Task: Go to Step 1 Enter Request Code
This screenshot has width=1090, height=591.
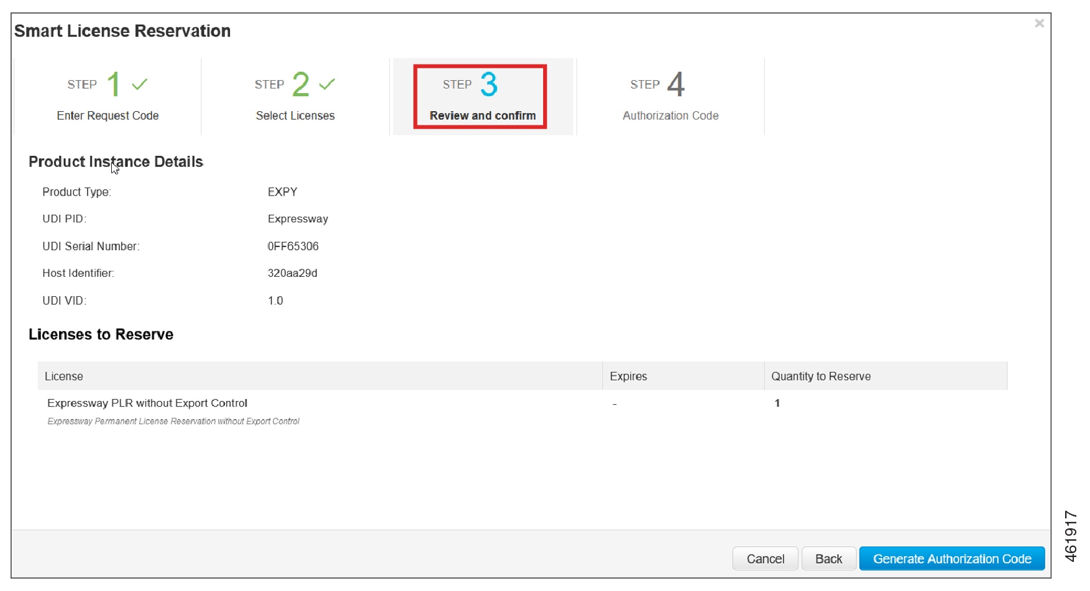Action: click(x=108, y=96)
